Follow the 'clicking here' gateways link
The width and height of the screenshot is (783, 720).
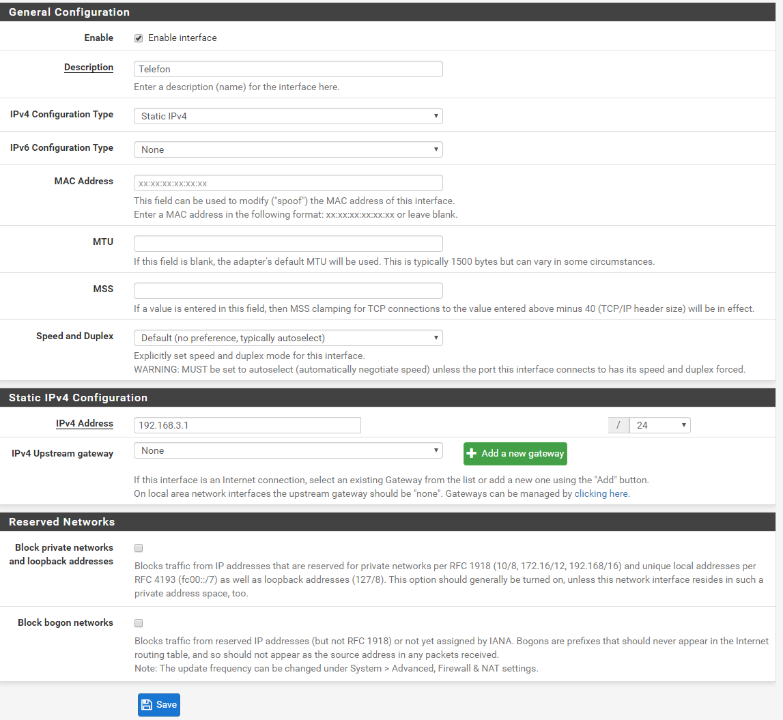click(601, 494)
